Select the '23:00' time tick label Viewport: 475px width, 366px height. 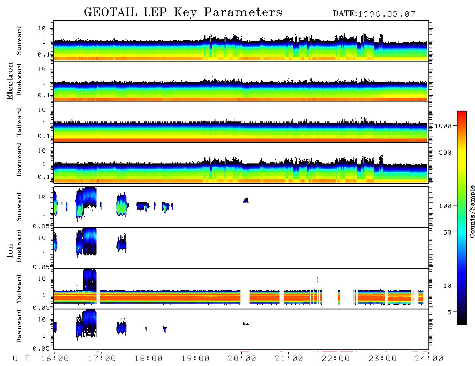point(383,359)
